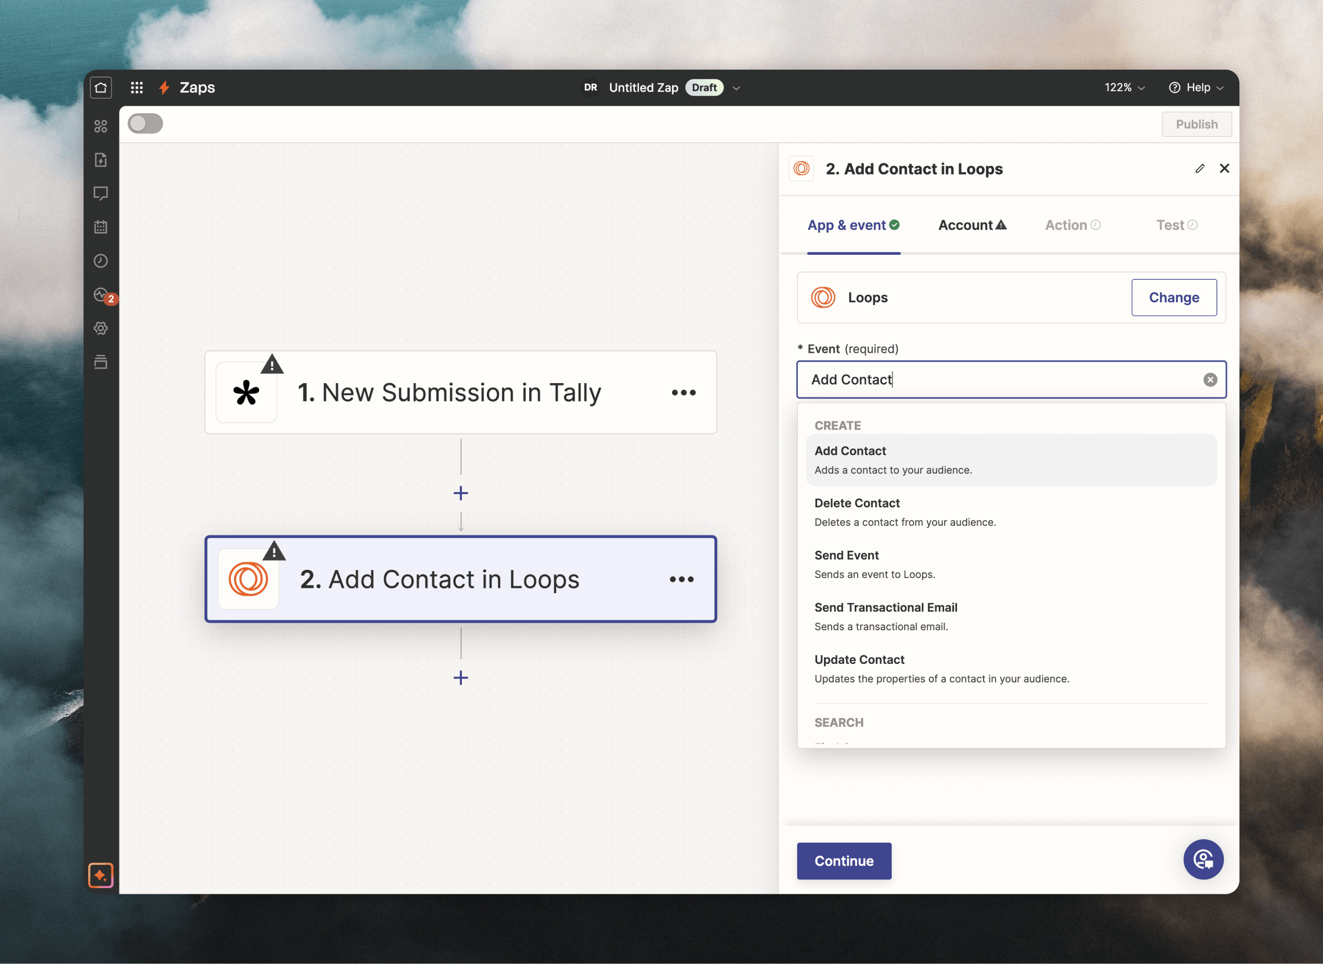Click the CREATE section heading
The image size is (1323, 964).
[838, 425]
